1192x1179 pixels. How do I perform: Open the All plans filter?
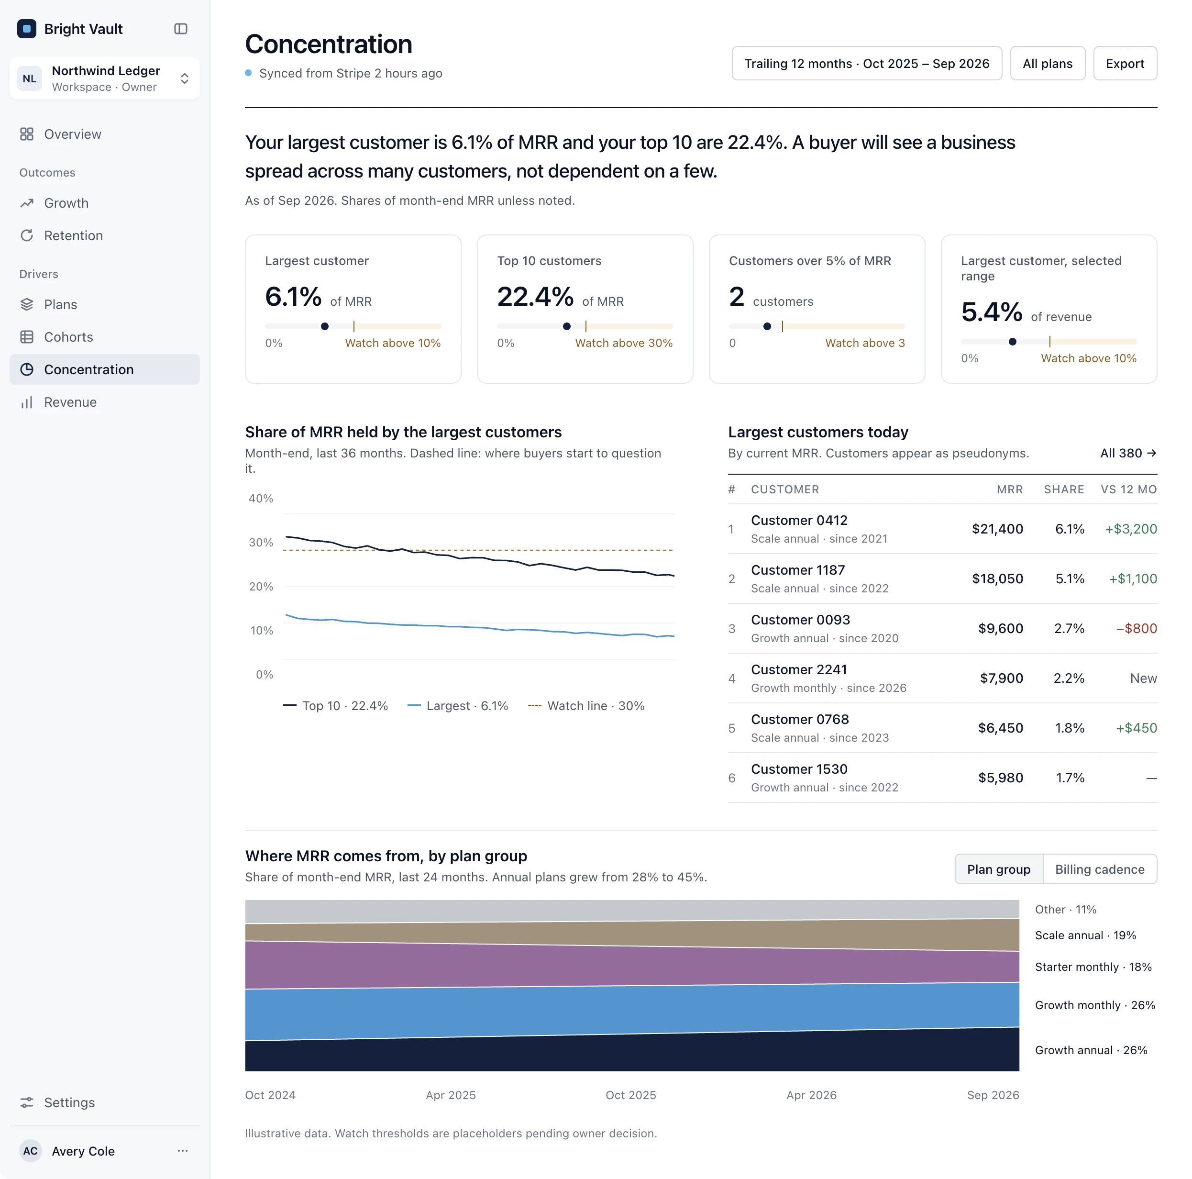coord(1047,63)
